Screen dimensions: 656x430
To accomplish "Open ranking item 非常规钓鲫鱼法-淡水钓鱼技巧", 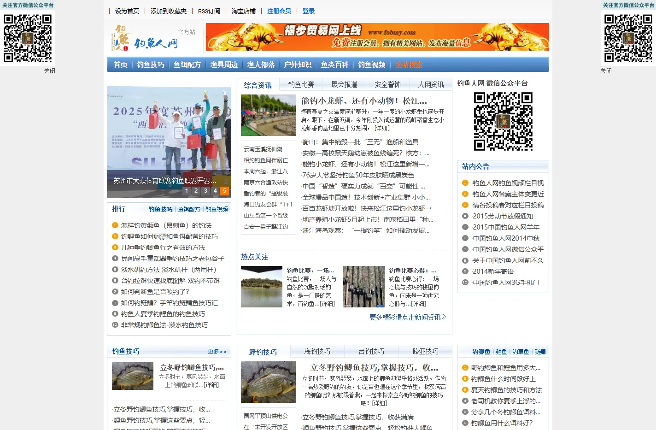I will pos(164,325).
